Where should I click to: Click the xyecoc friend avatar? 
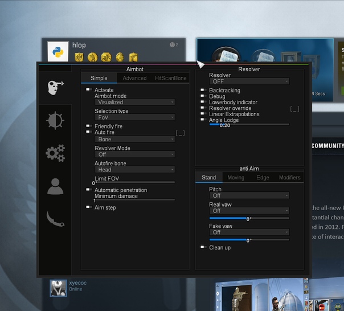point(57,287)
